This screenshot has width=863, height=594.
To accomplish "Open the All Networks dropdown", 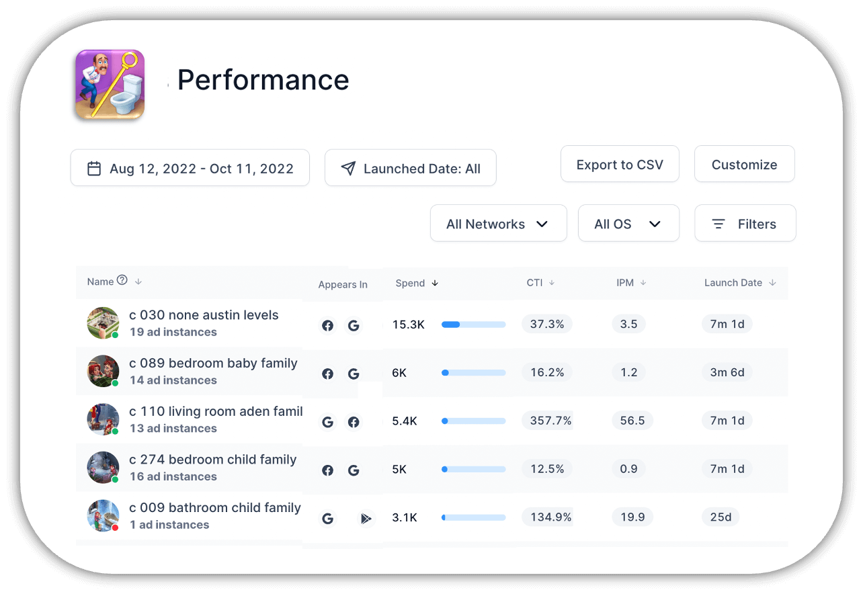I will tap(498, 223).
